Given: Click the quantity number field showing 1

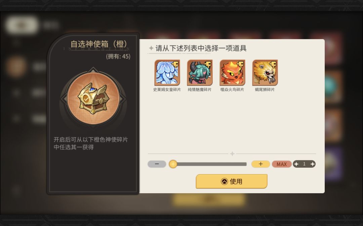Looking at the screenshot, I should [x=304, y=164].
